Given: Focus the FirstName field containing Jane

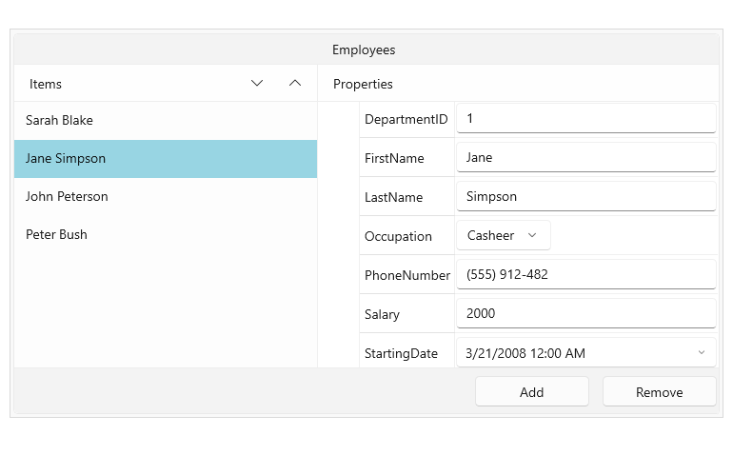Looking at the screenshot, I should tap(586, 157).
